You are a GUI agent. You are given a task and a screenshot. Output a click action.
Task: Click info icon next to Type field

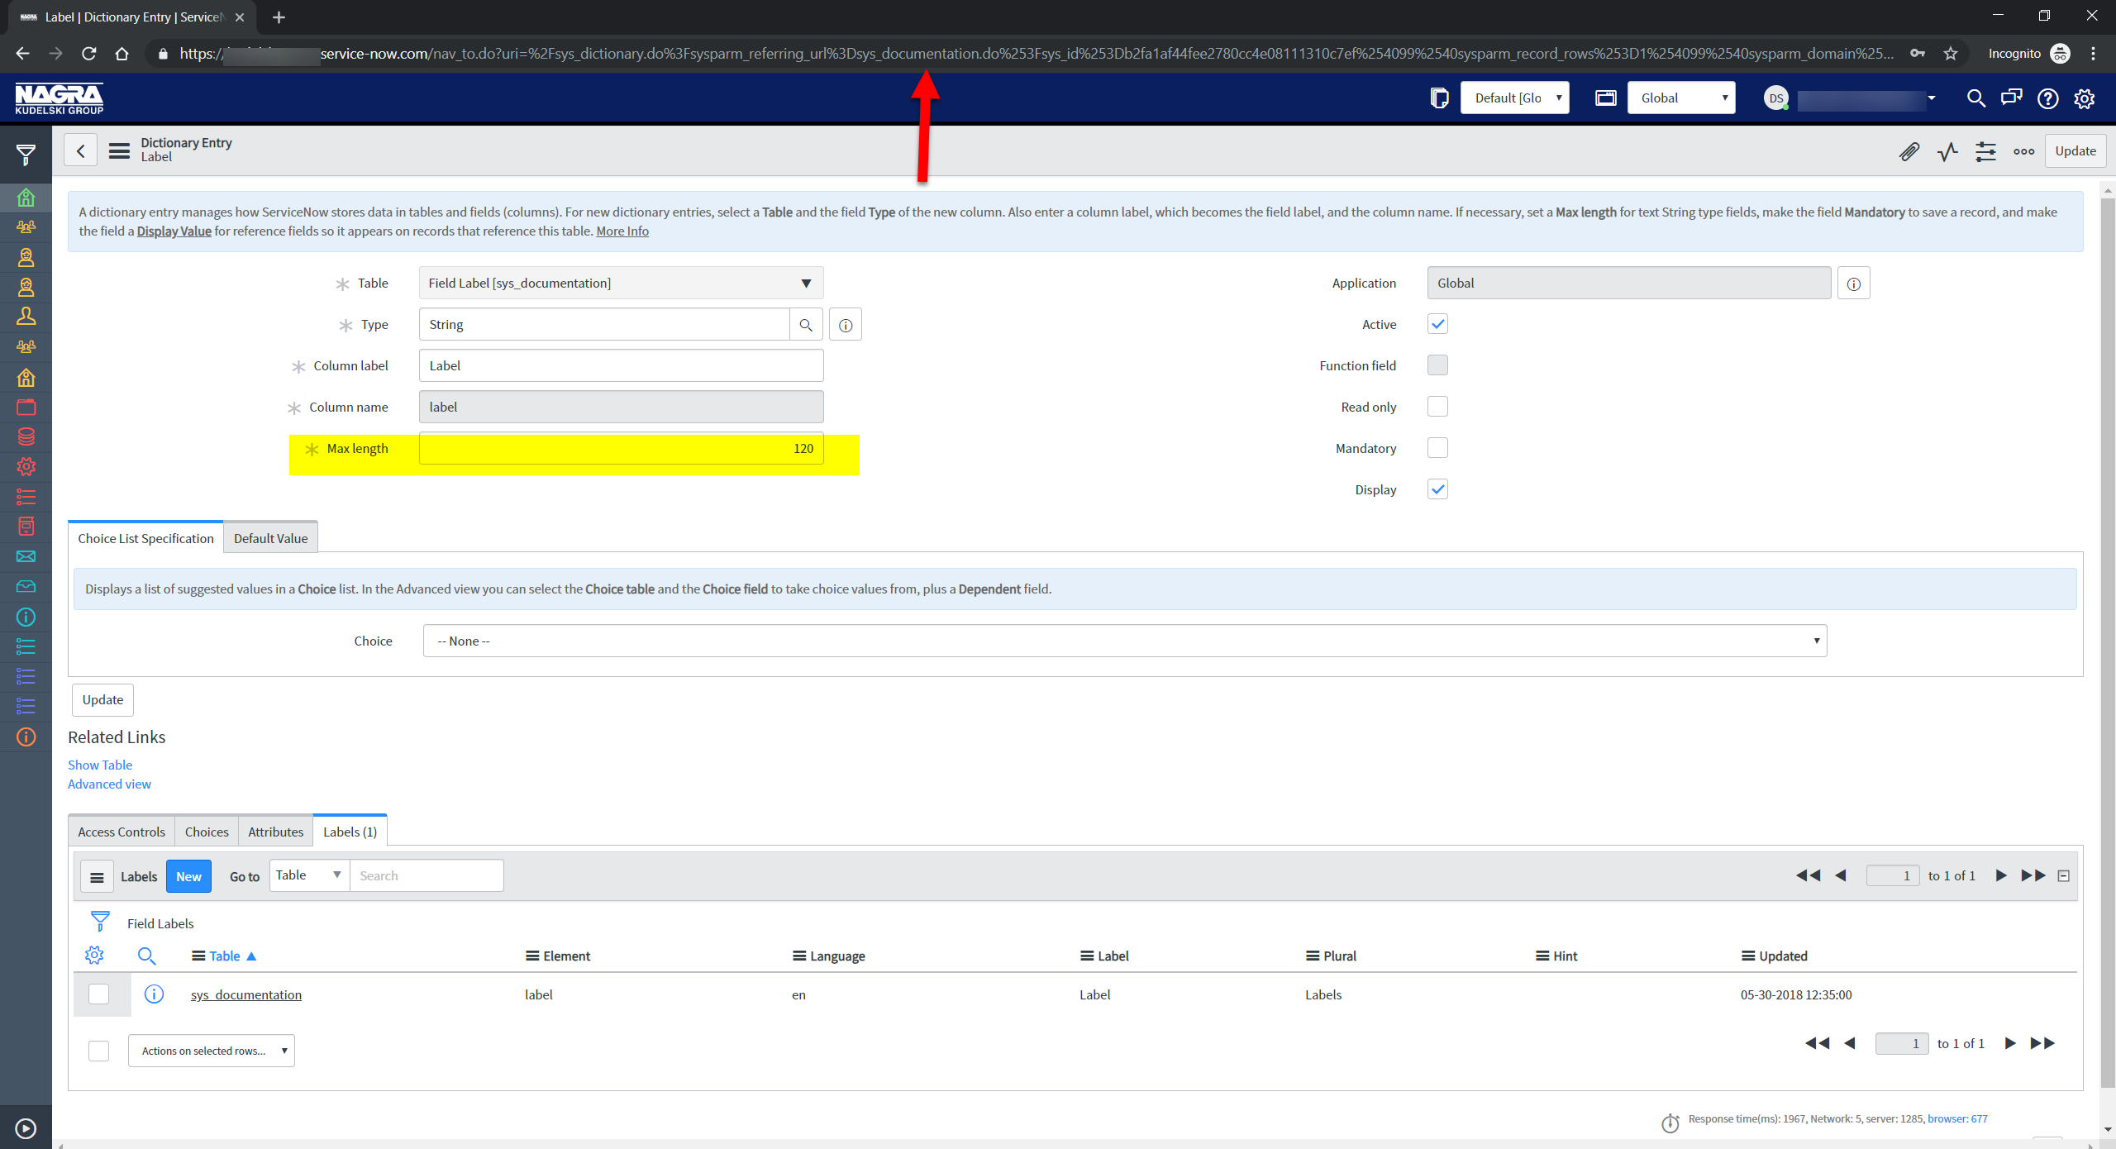click(846, 325)
